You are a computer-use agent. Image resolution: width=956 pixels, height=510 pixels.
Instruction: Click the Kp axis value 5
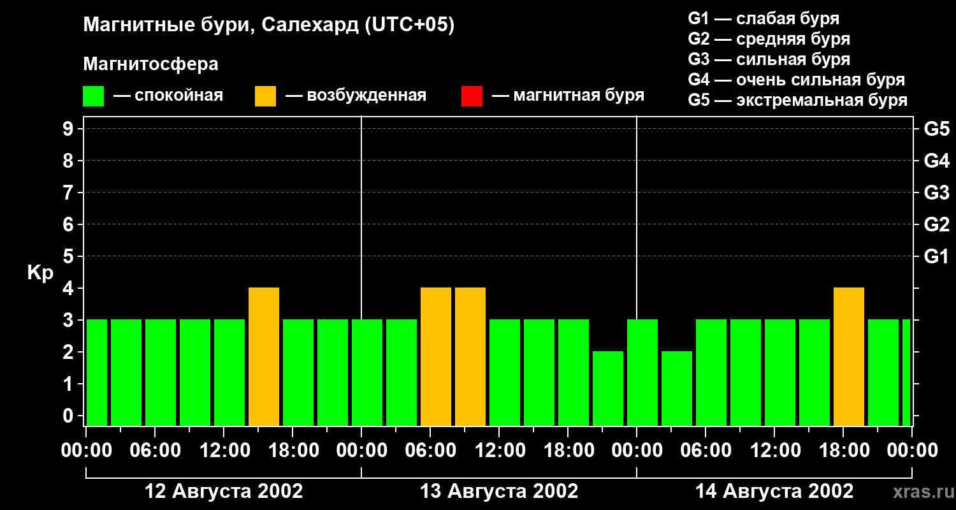[69, 256]
